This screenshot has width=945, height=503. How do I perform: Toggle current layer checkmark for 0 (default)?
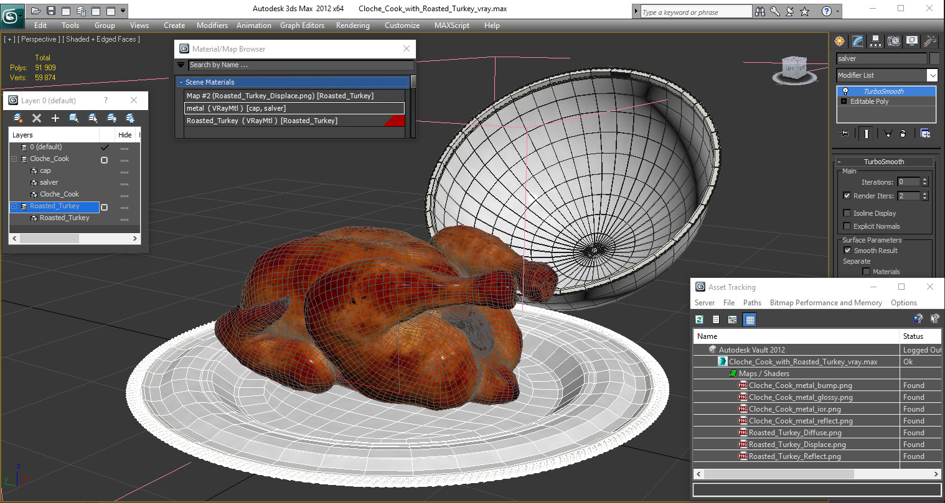pyautogui.click(x=105, y=147)
